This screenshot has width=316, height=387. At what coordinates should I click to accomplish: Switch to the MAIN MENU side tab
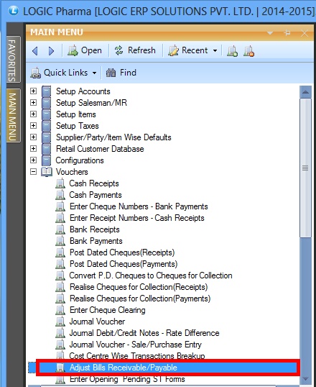[13, 116]
